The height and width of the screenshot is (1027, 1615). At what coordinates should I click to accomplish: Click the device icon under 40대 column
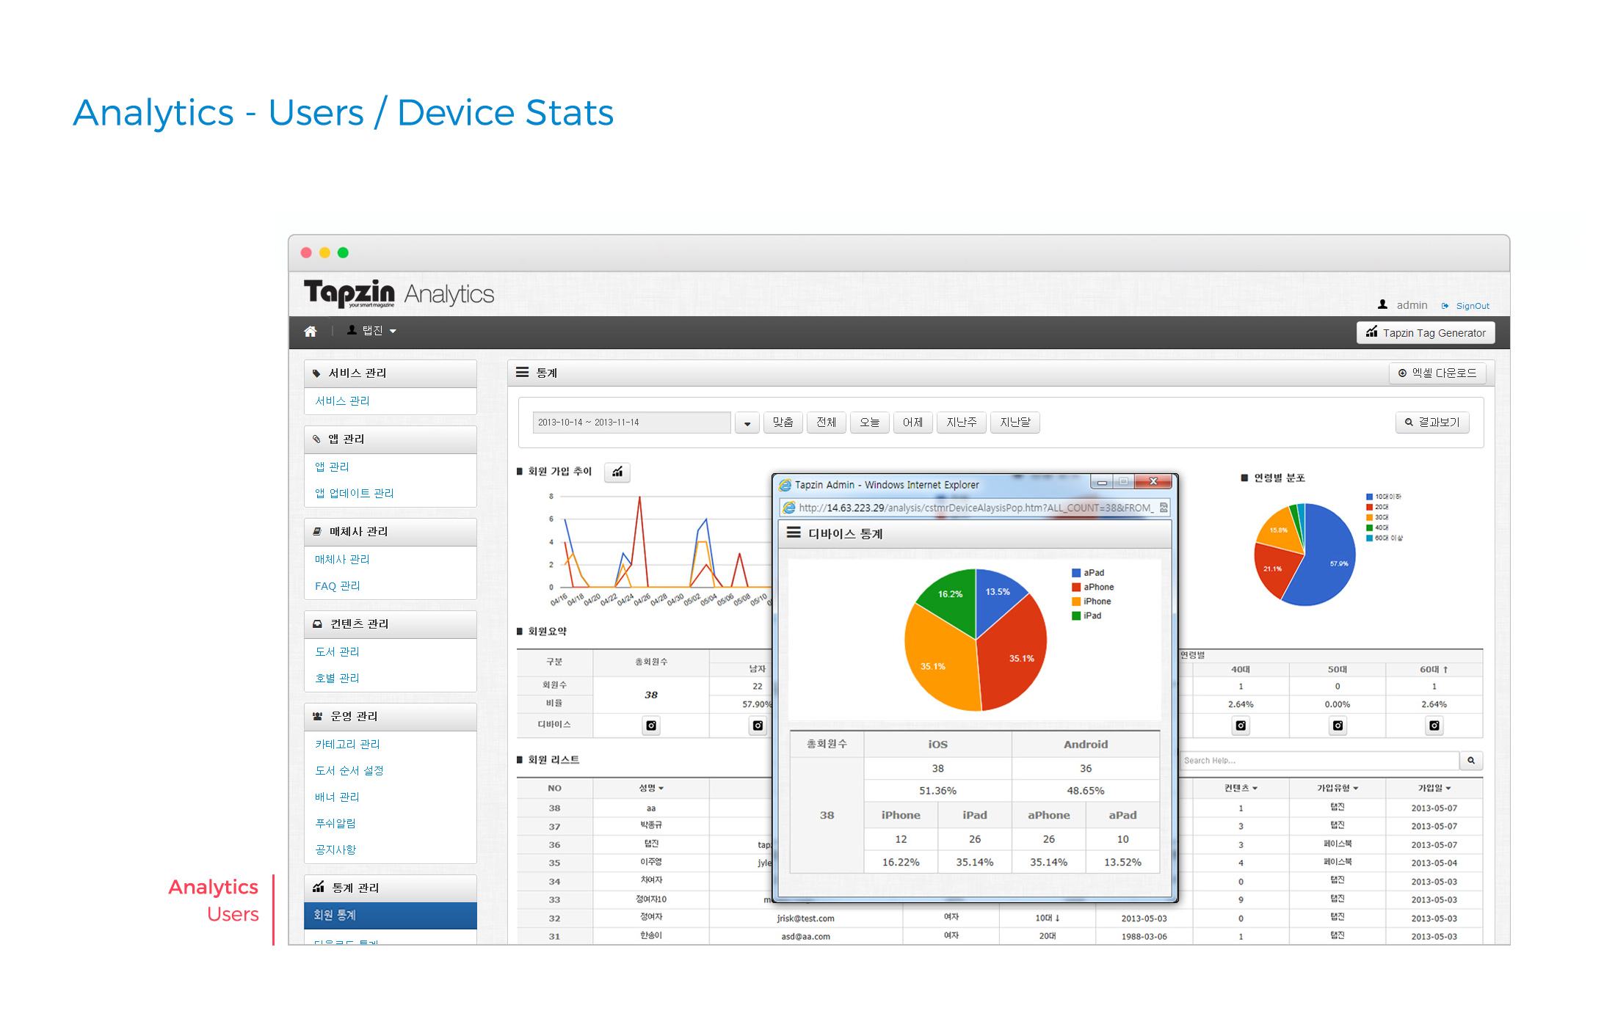1241,726
